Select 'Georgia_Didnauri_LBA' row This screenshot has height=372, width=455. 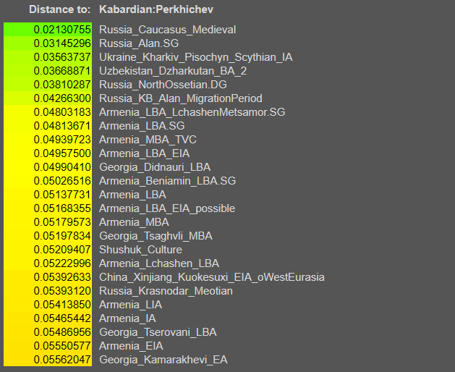[155, 167]
